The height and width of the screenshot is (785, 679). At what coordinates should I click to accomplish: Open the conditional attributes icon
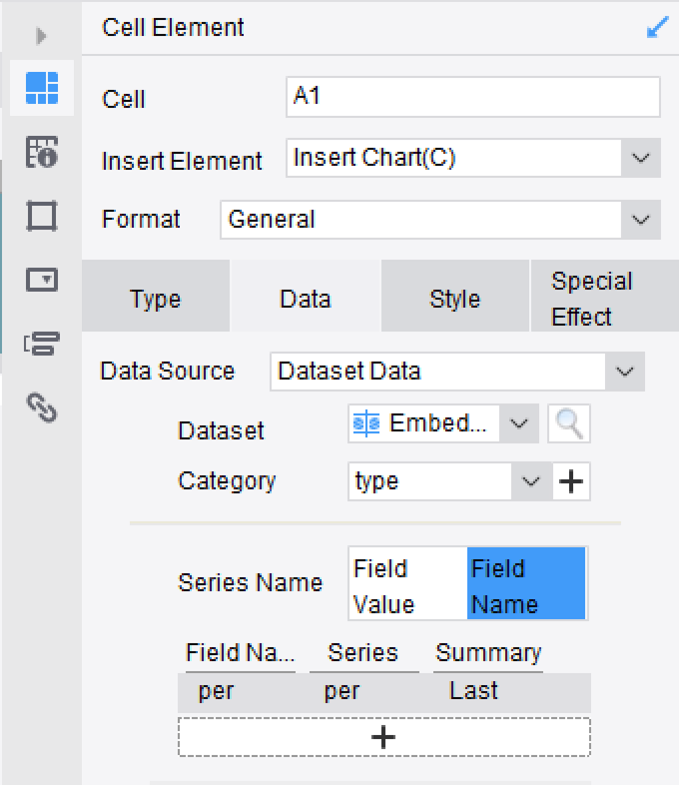[42, 344]
